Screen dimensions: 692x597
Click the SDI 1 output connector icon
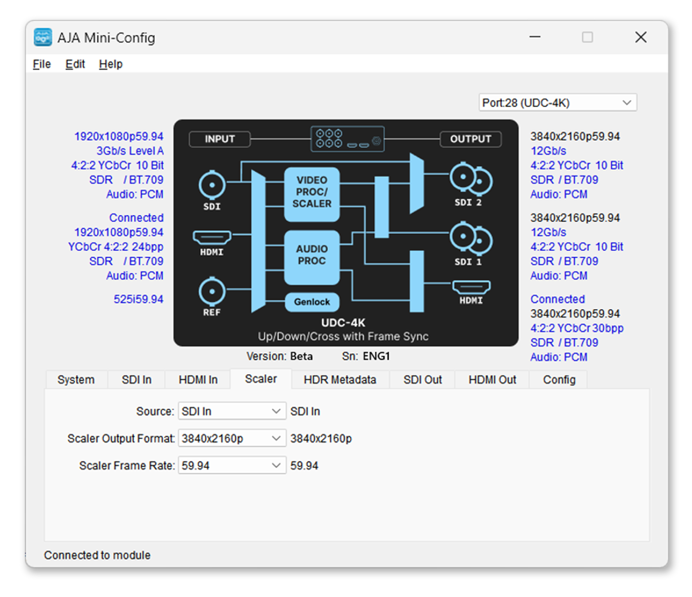(470, 239)
